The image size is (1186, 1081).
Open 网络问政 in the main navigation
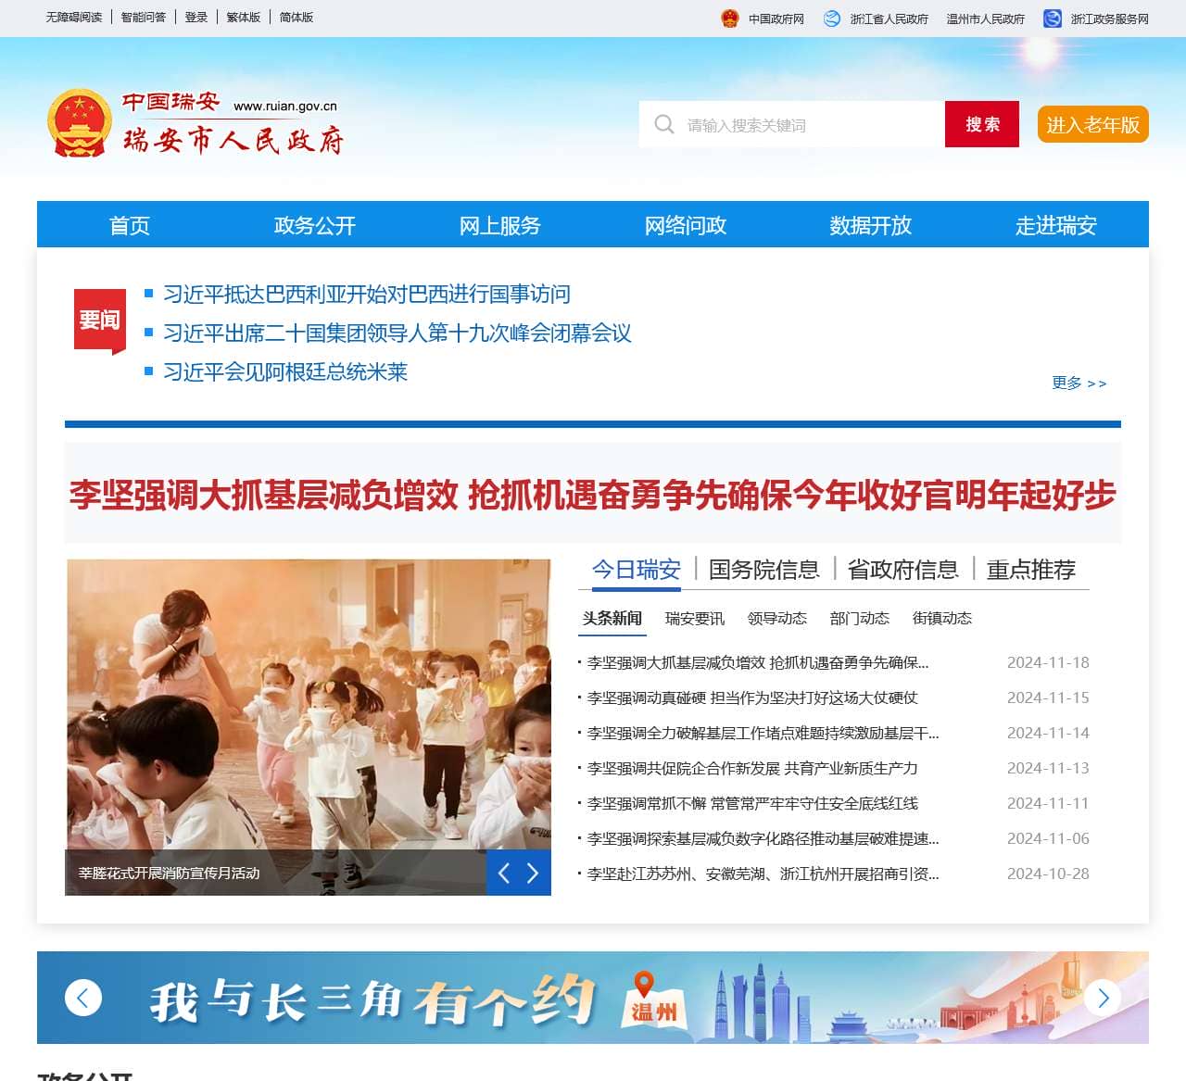(x=686, y=225)
